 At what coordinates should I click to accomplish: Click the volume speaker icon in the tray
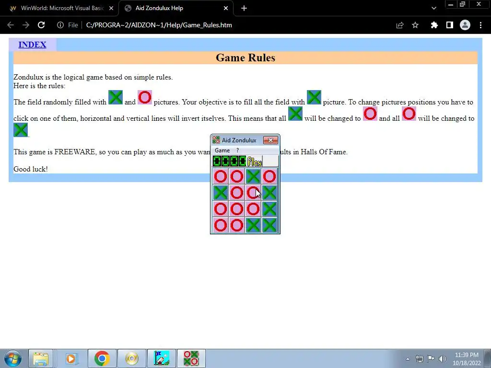tap(442, 359)
